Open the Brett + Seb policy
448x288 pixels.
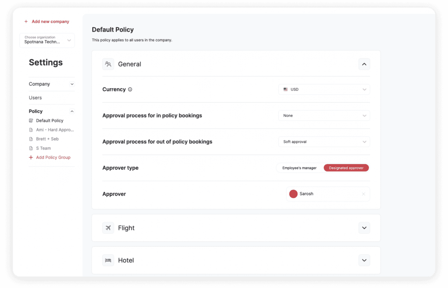pyautogui.click(x=47, y=139)
